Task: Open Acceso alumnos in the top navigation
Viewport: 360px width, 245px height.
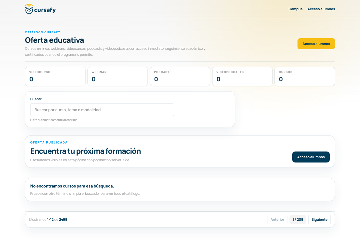Action: [x=321, y=9]
